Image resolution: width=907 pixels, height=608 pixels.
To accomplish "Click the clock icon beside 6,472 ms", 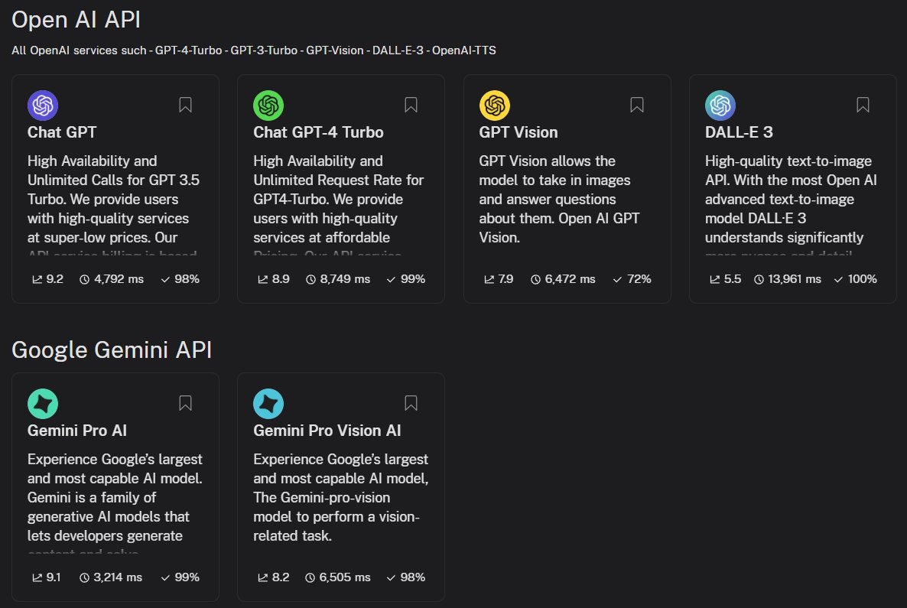I will (535, 279).
